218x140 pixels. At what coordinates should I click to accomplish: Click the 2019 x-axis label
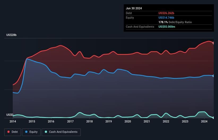coord(109,121)
